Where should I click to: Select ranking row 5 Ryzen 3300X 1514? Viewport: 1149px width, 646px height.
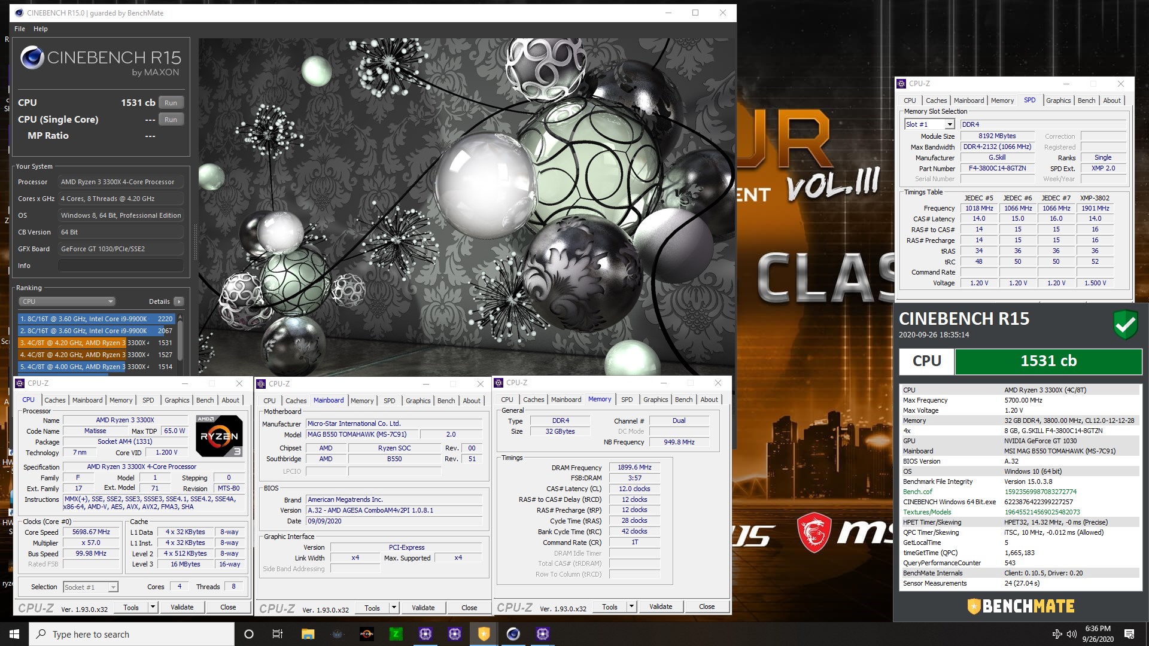pyautogui.click(x=96, y=367)
